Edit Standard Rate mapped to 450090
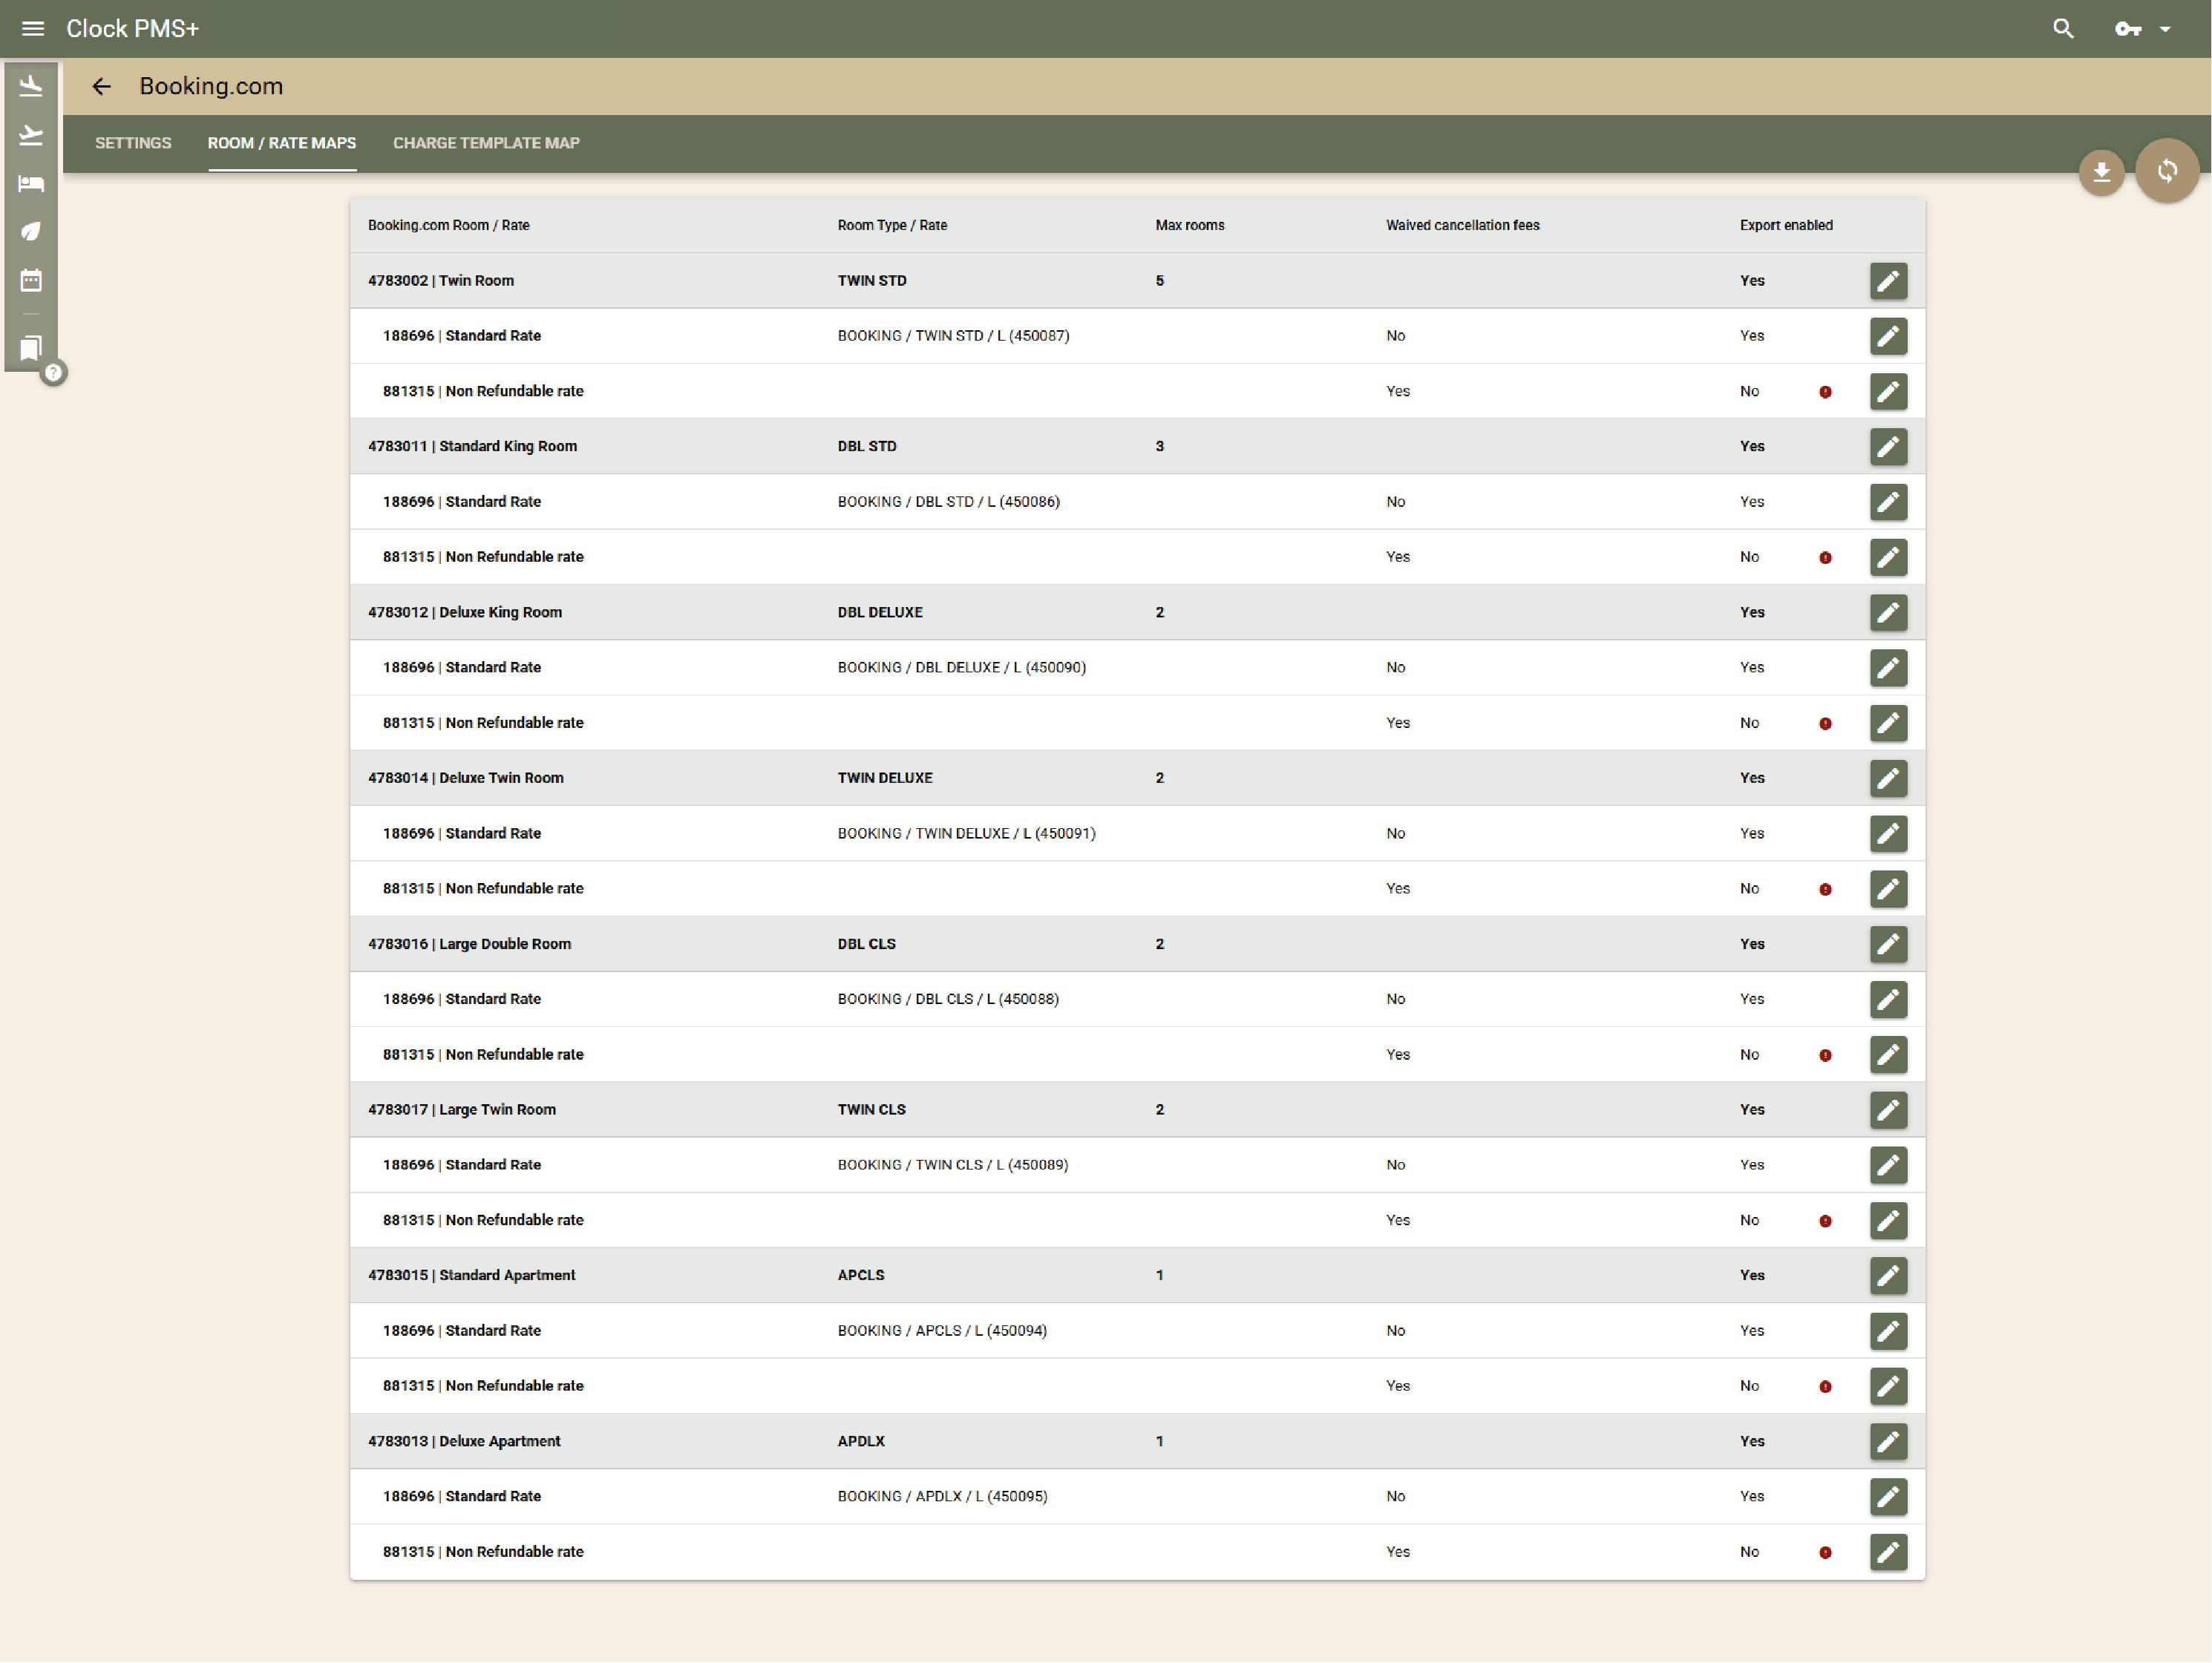 pyautogui.click(x=1888, y=668)
